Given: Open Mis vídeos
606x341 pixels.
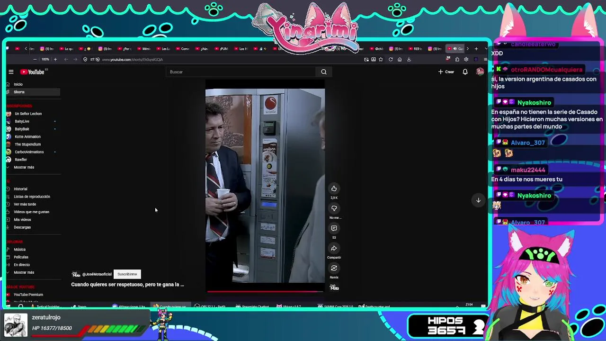Looking at the screenshot, I should (22, 220).
